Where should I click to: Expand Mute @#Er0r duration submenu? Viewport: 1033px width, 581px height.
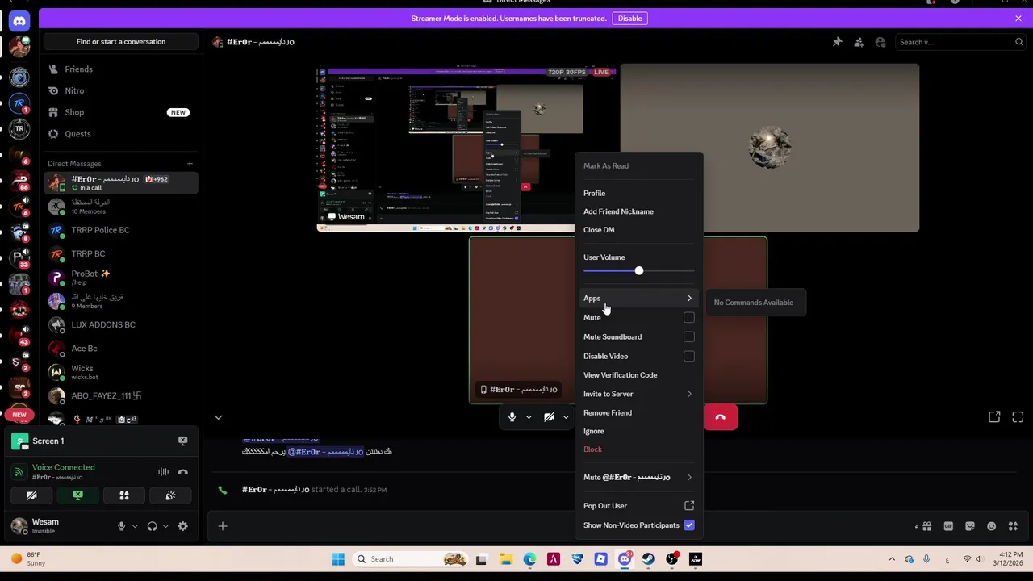638,478
